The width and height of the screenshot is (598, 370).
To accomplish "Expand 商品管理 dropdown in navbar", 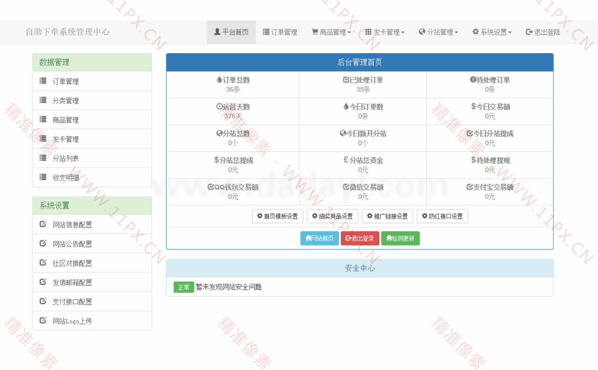I will (x=331, y=32).
